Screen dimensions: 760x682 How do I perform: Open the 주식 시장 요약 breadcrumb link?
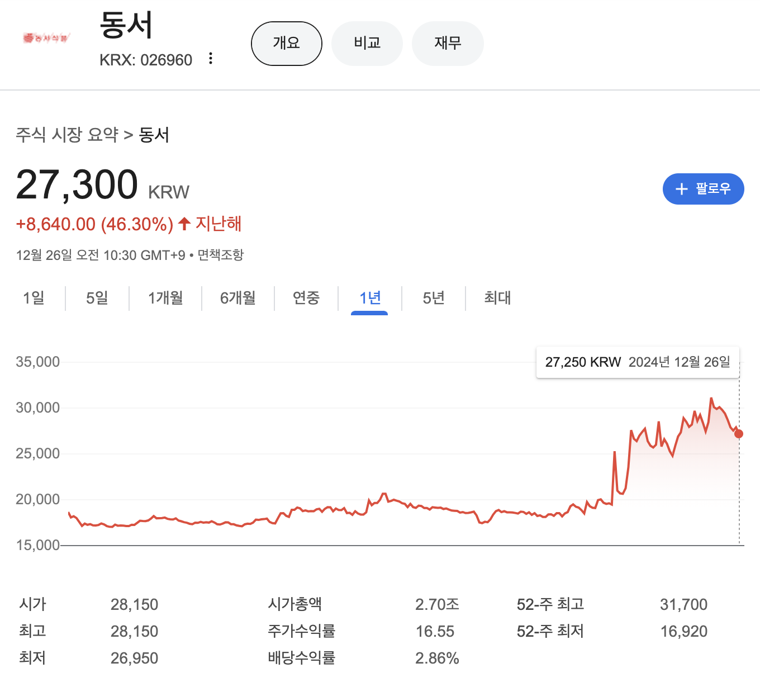67,135
